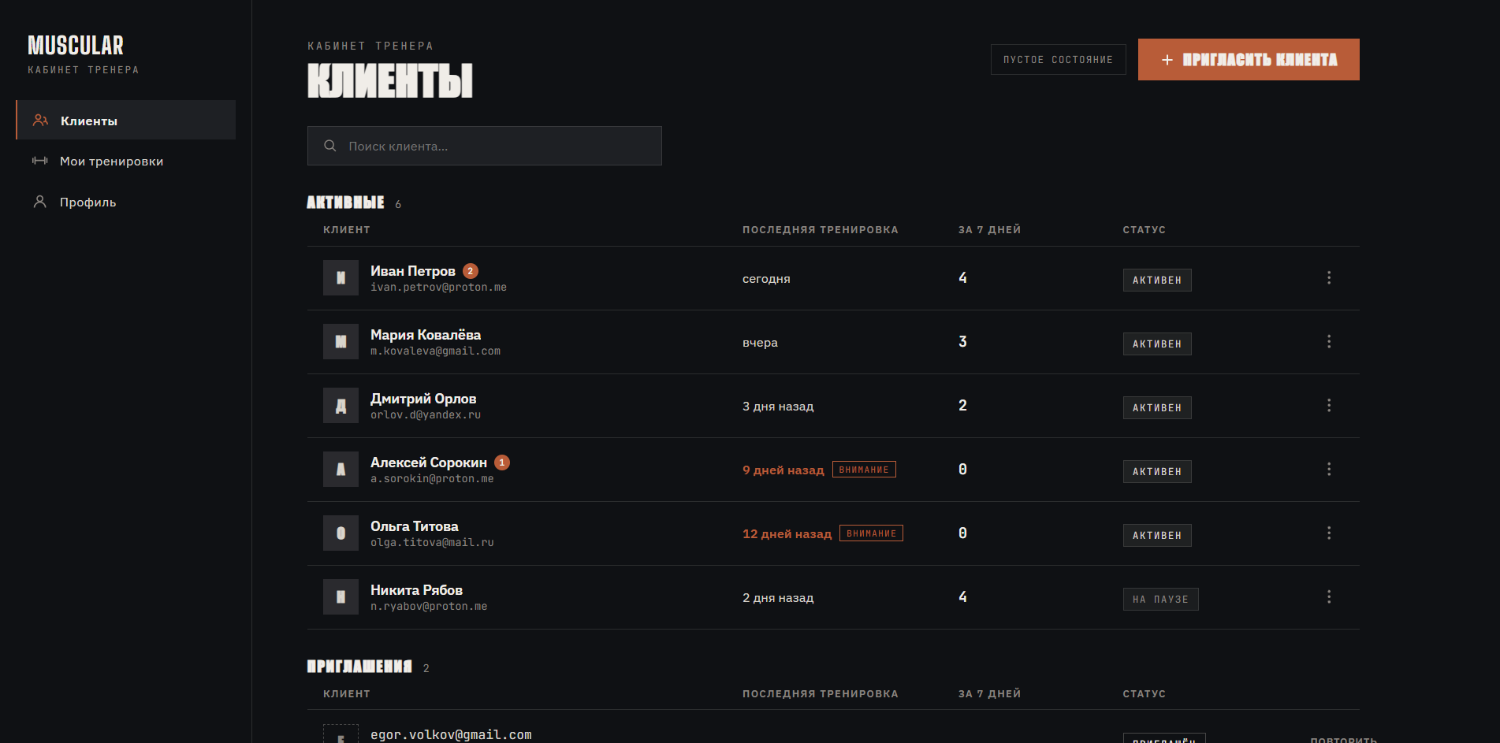The width and height of the screenshot is (1500, 743).
Task: Toggle the Пустое состояние button
Action: tap(1058, 60)
